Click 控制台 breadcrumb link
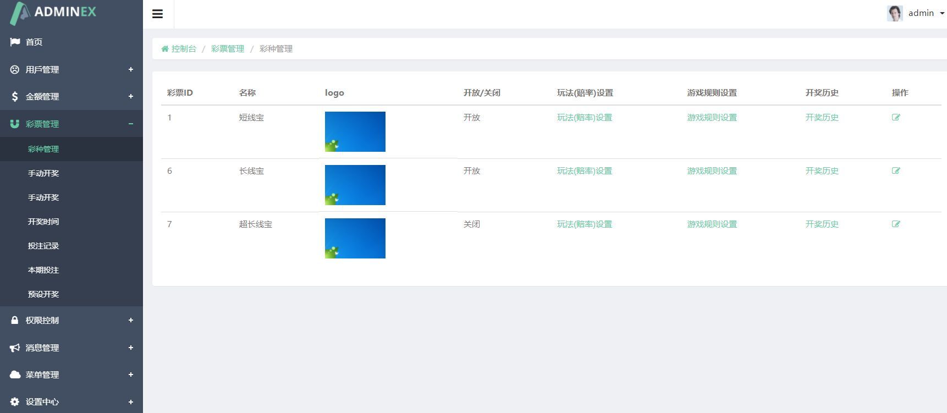Viewport: 947px width, 413px height. (184, 48)
